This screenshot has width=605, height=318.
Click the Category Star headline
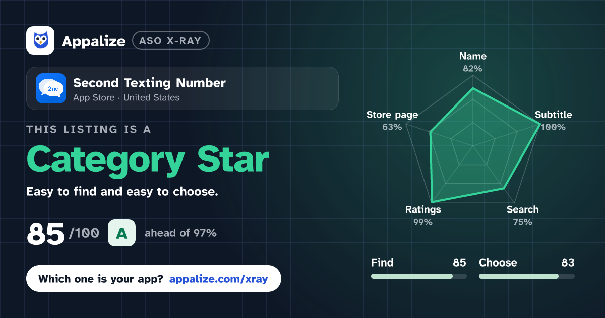point(147,160)
